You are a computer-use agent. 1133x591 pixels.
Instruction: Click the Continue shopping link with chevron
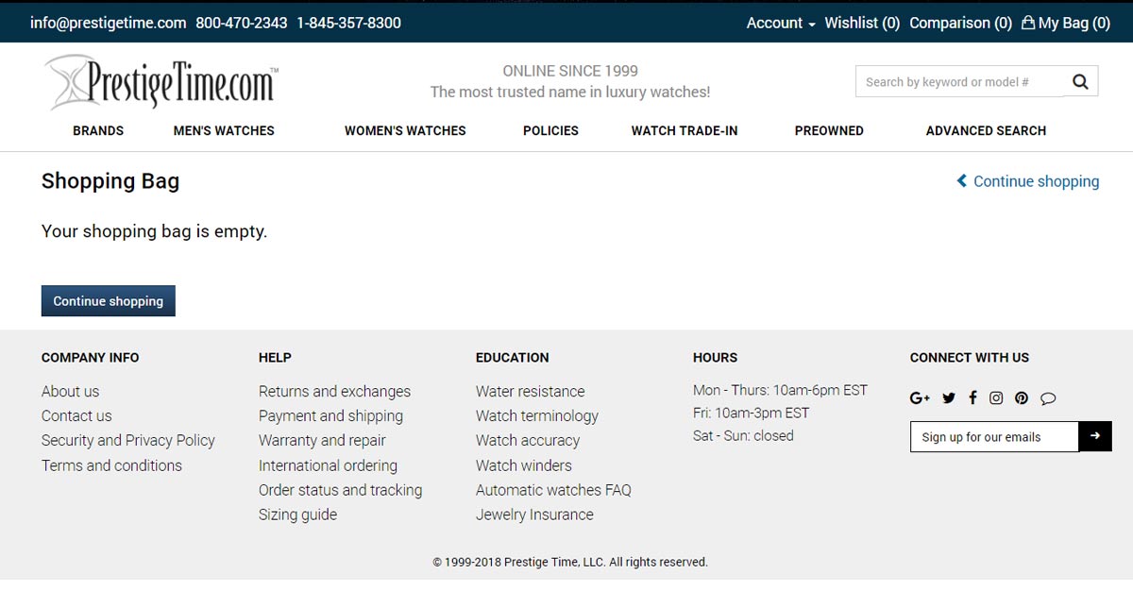1028,181
